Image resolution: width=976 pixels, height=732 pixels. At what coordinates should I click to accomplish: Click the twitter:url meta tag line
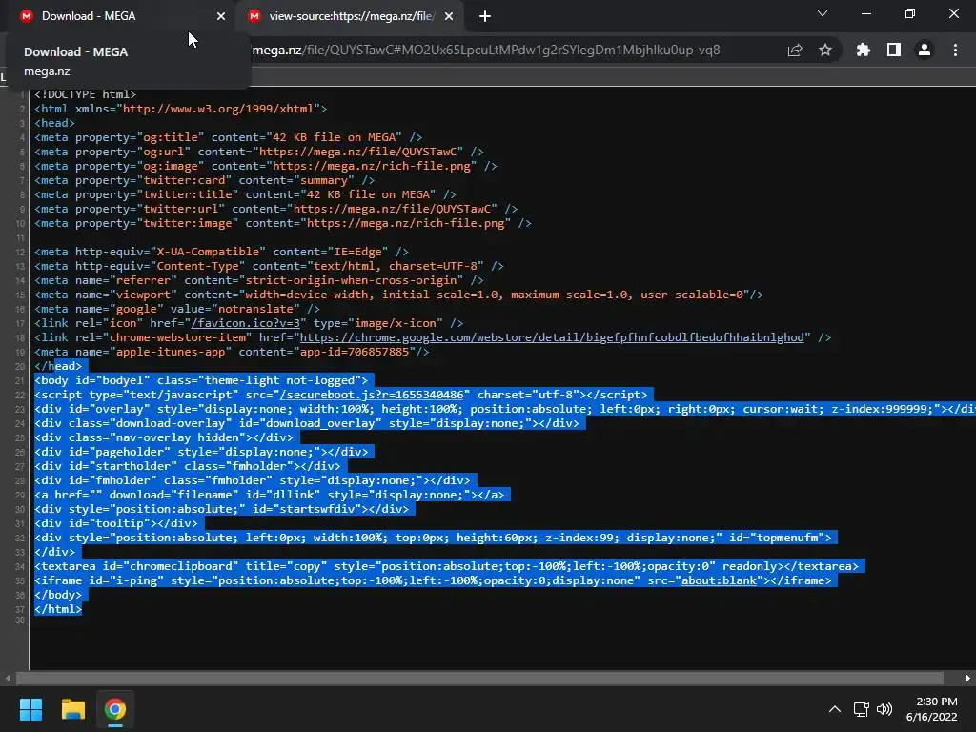pyautogui.click(x=275, y=209)
